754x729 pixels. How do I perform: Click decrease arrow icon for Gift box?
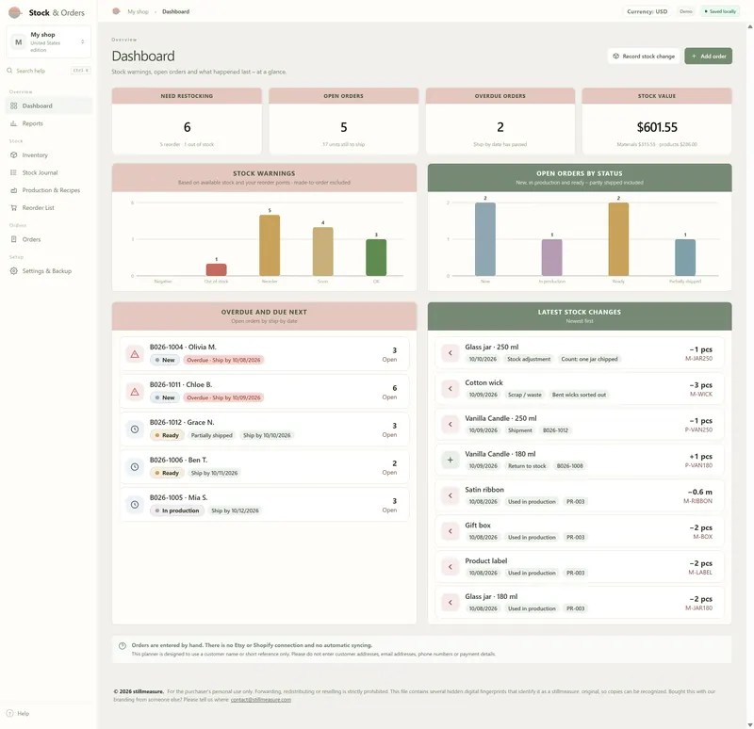[451, 531]
